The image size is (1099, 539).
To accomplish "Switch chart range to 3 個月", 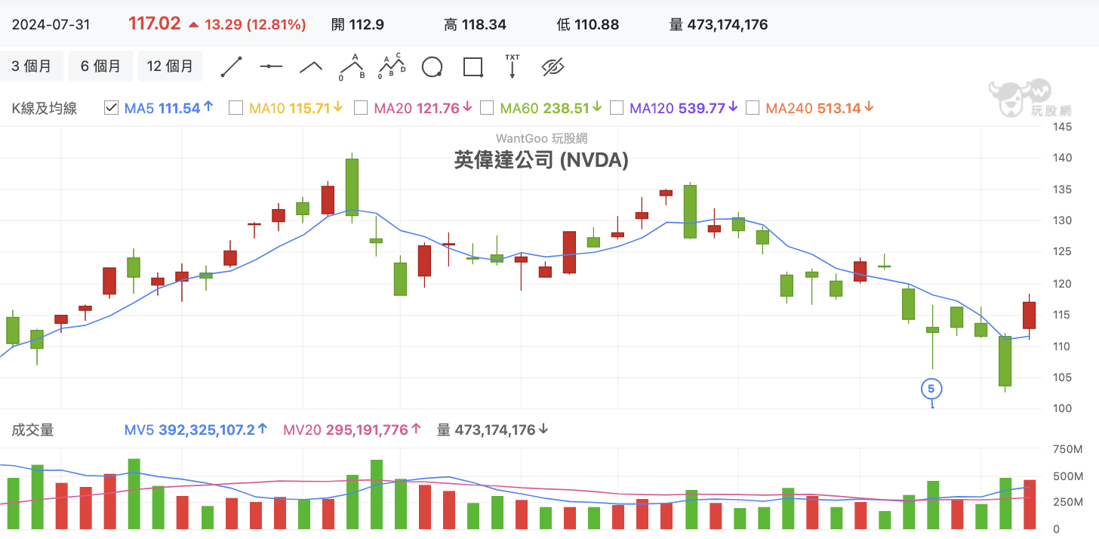I will pyautogui.click(x=32, y=66).
